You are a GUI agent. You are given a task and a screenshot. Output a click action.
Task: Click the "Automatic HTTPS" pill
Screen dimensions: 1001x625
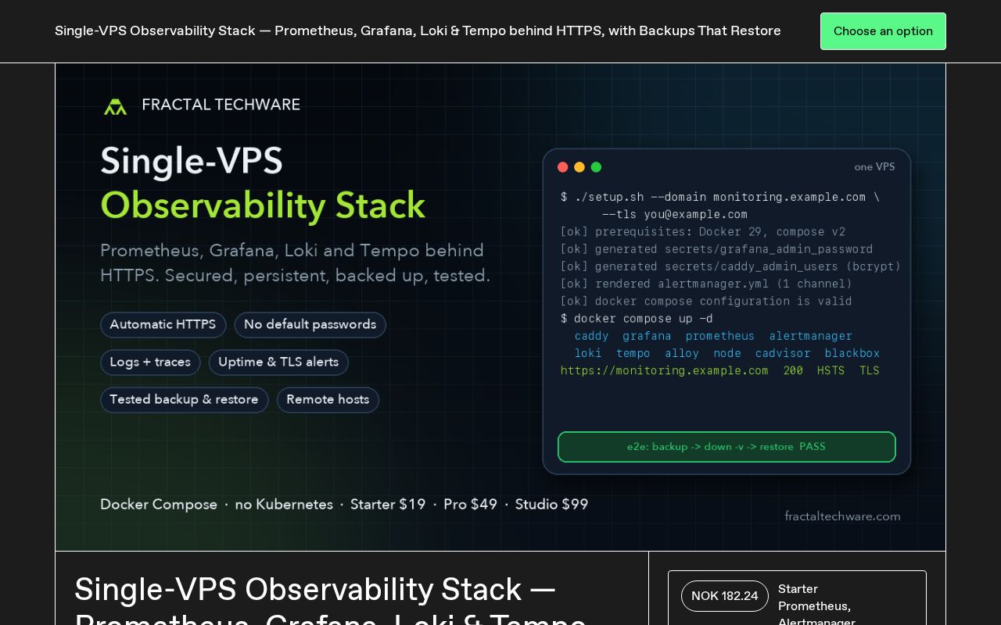163,325
